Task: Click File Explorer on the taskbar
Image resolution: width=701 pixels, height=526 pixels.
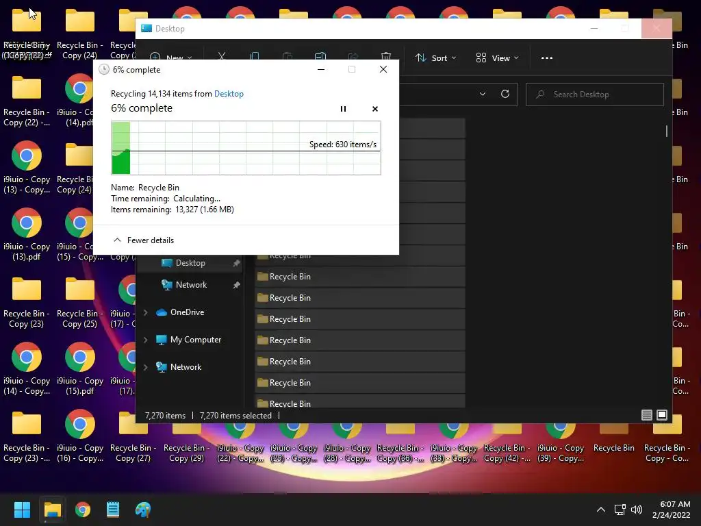Action: click(52, 510)
